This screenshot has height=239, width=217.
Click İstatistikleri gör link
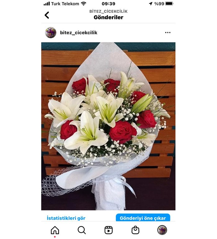[x=66, y=218]
